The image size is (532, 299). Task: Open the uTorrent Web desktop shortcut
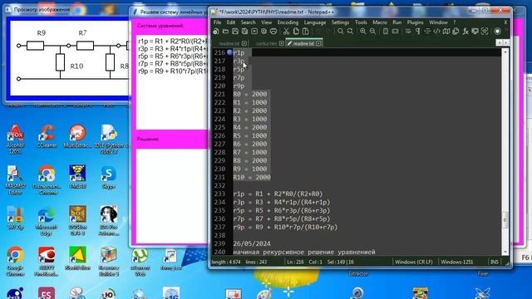coord(140,262)
